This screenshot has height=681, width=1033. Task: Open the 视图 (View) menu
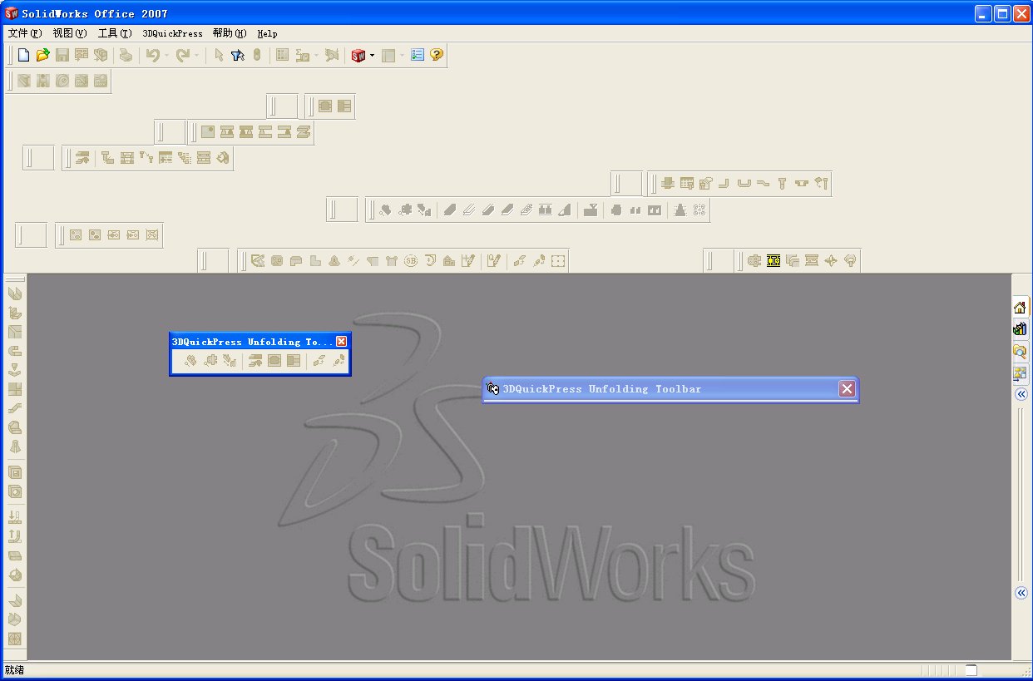click(69, 33)
